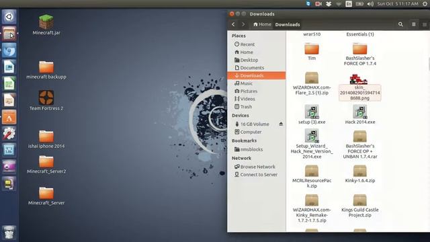The width and height of the screenshot is (430, 242).
Task: Click the Home breadcrumb in path bar
Action: point(262,24)
